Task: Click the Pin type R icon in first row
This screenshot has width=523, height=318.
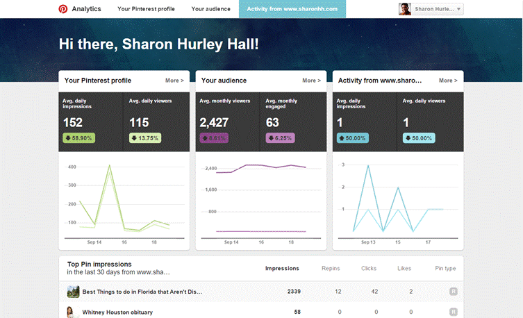Action: pyautogui.click(x=454, y=292)
